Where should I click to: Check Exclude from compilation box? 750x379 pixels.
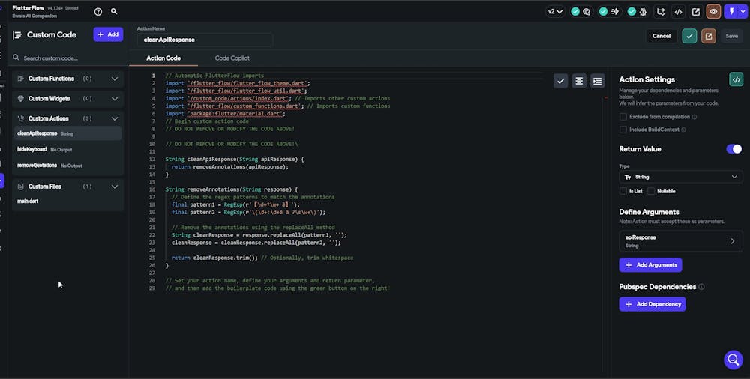pyautogui.click(x=623, y=117)
